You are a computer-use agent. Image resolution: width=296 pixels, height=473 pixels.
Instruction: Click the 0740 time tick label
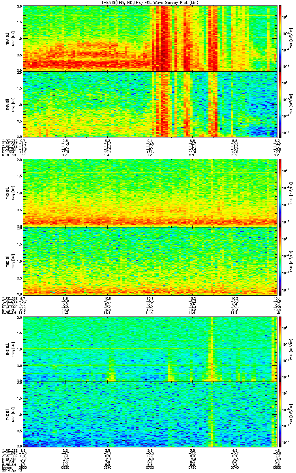[236, 467]
